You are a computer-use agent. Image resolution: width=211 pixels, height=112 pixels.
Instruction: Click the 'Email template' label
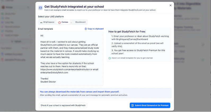(46, 29)
